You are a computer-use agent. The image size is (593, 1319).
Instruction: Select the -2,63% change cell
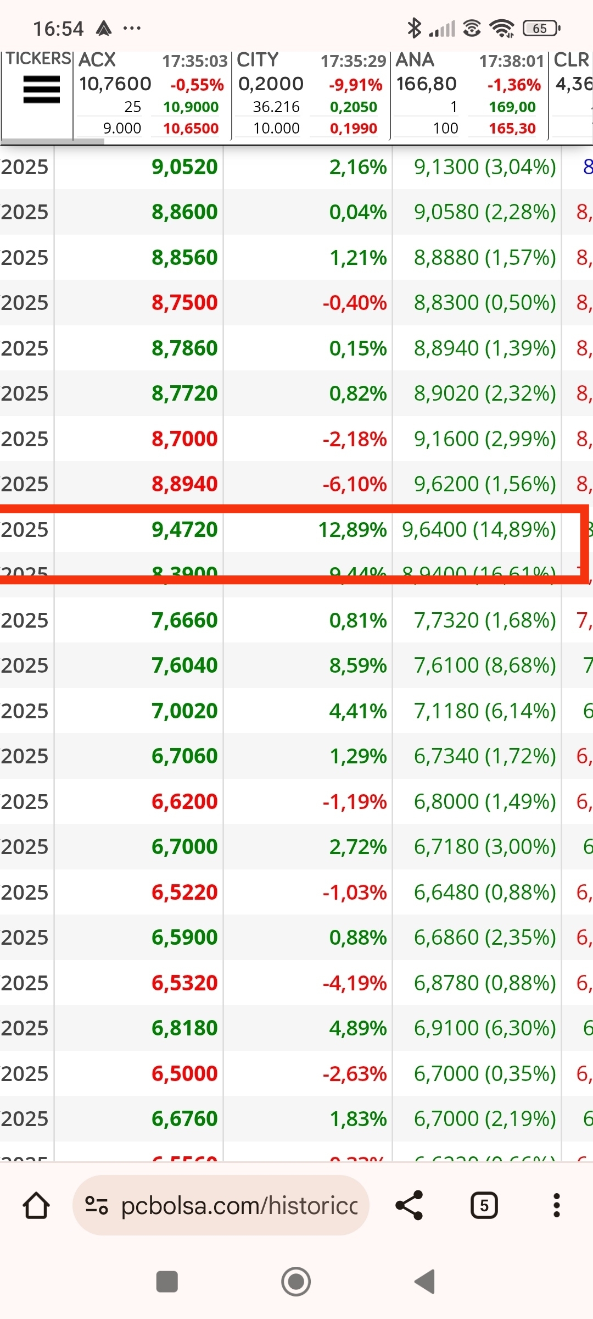point(355,1073)
